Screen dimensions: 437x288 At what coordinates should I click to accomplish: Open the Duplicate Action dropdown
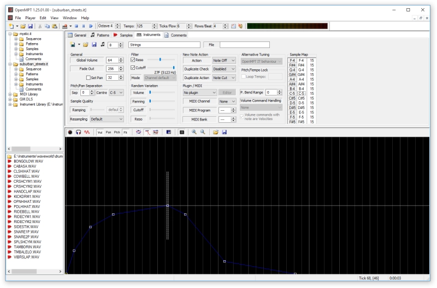click(x=224, y=78)
